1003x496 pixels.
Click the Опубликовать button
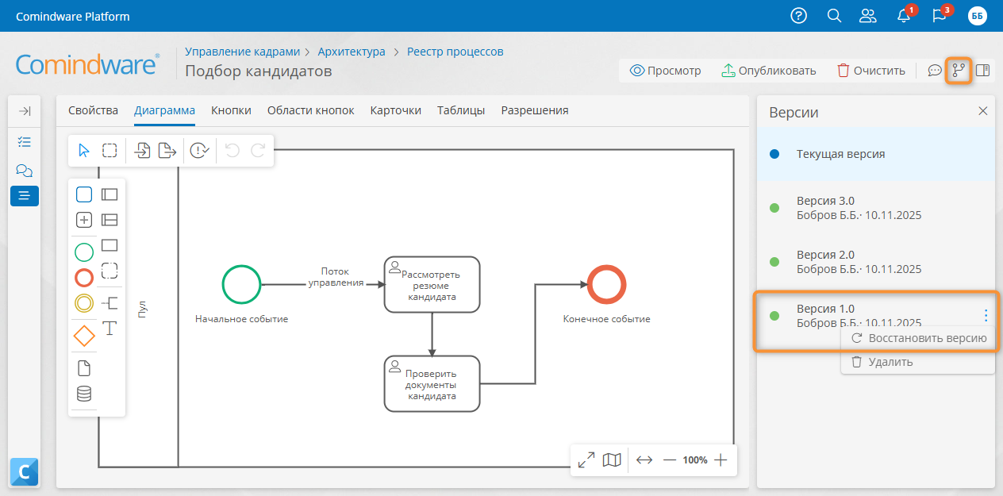pos(768,71)
